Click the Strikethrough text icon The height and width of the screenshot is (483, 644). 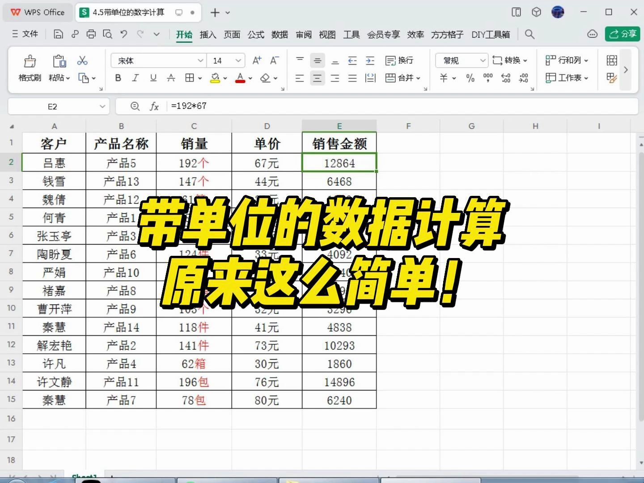(171, 78)
